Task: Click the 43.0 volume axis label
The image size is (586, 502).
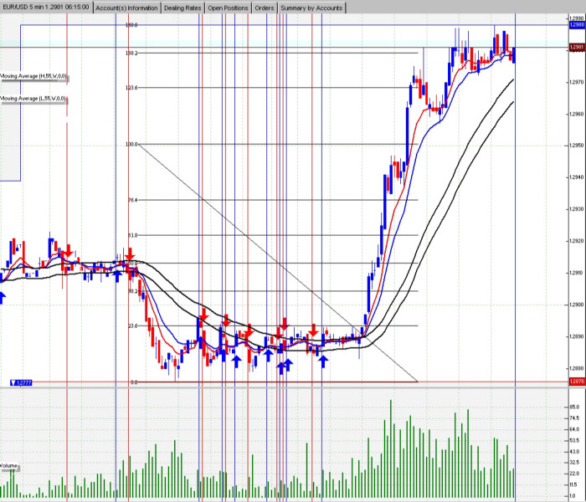Action: [574, 452]
